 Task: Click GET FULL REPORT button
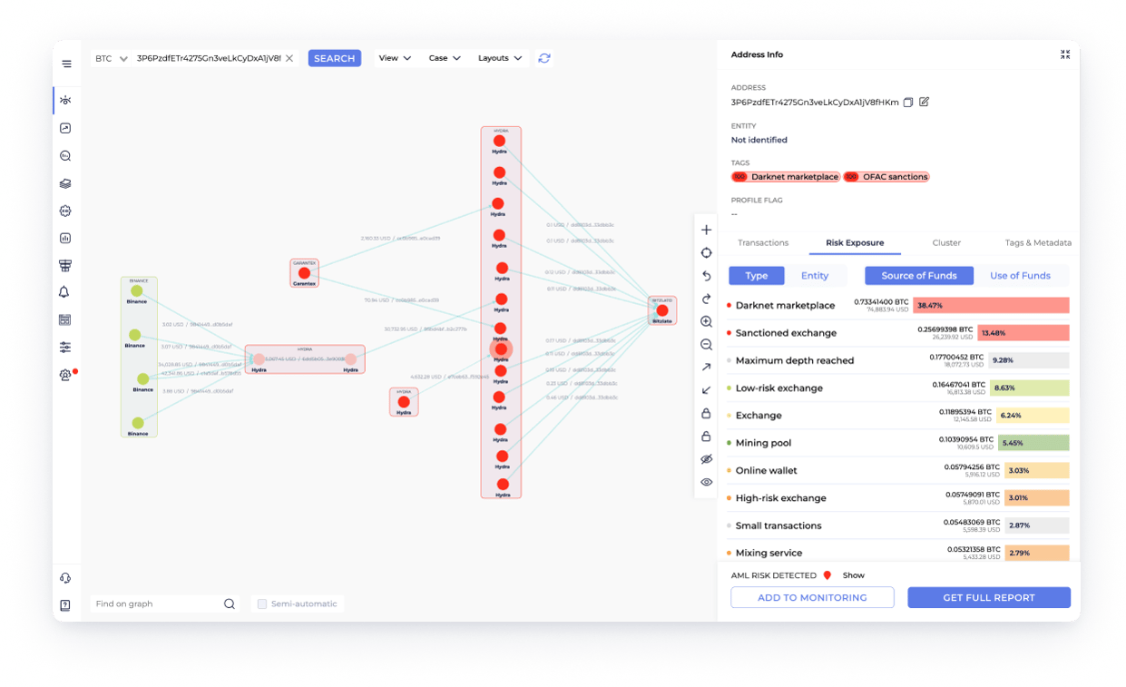tap(989, 597)
